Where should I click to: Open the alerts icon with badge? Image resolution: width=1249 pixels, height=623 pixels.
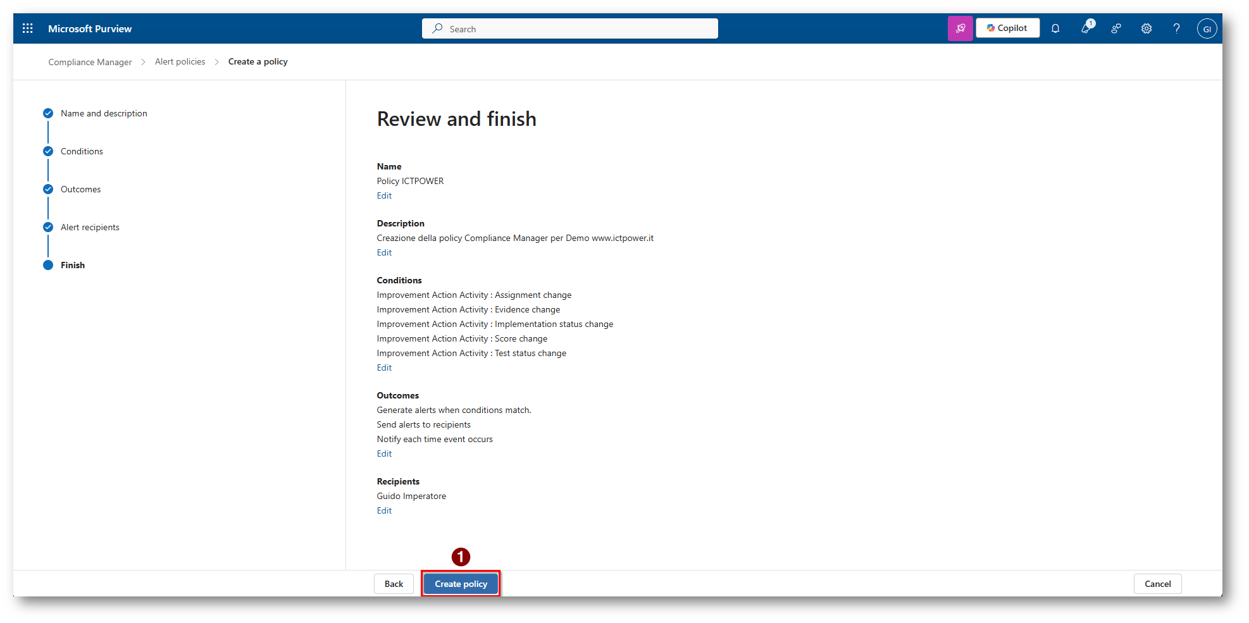pyautogui.click(x=1086, y=28)
